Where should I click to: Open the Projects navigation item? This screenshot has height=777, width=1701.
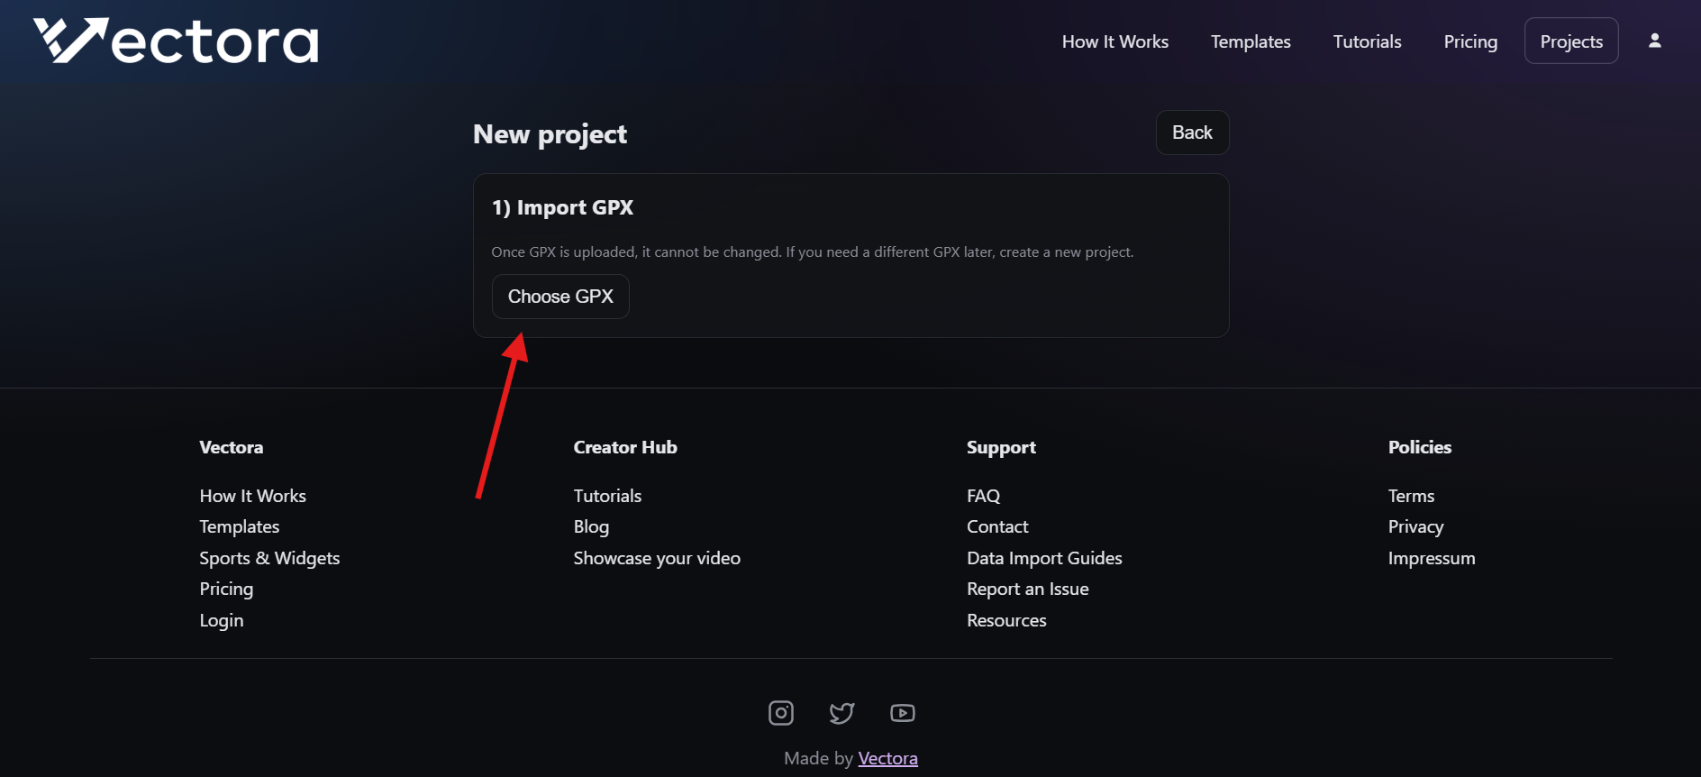click(1570, 41)
